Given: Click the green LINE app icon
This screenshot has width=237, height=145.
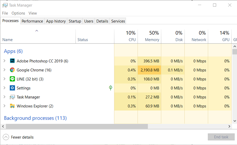Looking at the screenshot, I should pyautogui.click(x=12, y=79).
